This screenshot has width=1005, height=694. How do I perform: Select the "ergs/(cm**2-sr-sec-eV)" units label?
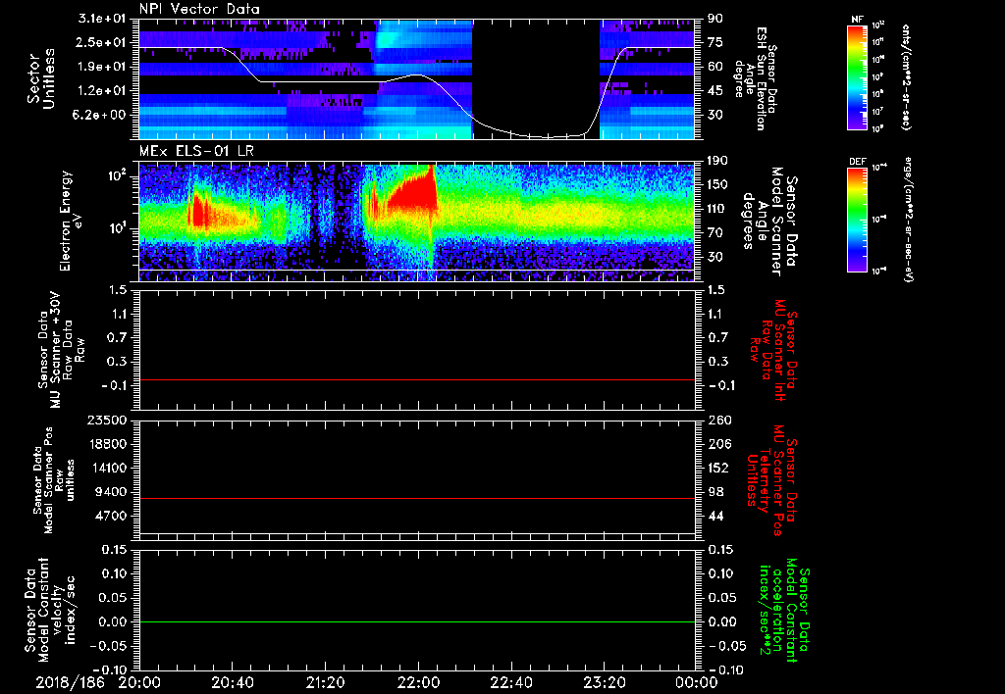(908, 219)
